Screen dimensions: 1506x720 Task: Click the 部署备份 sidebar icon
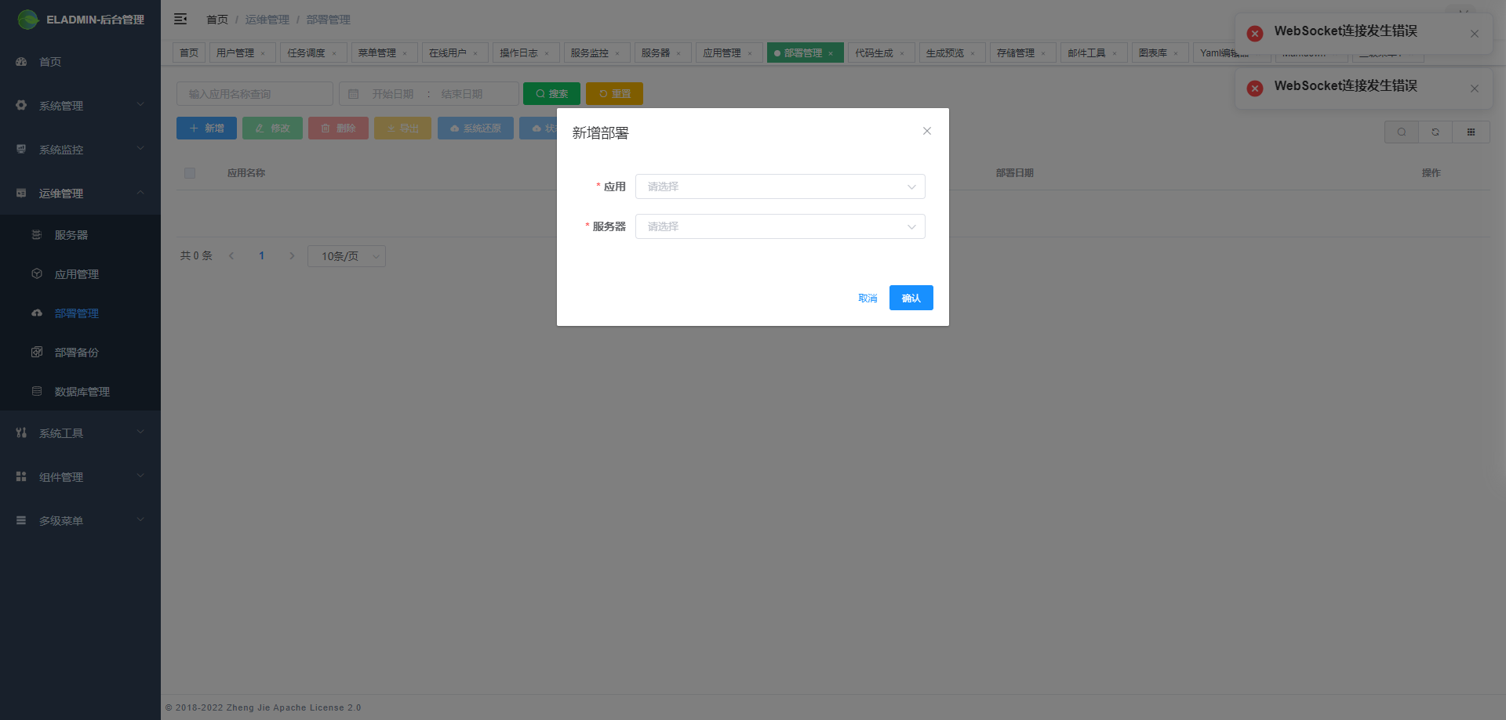click(37, 352)
